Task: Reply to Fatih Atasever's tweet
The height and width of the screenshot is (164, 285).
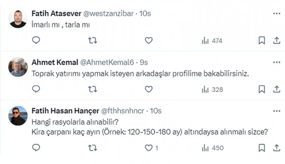Action: tap(36, 40)
